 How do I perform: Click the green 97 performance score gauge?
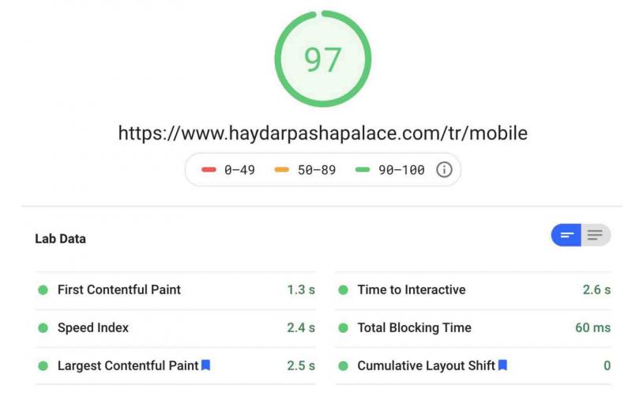tap(322, 59)
